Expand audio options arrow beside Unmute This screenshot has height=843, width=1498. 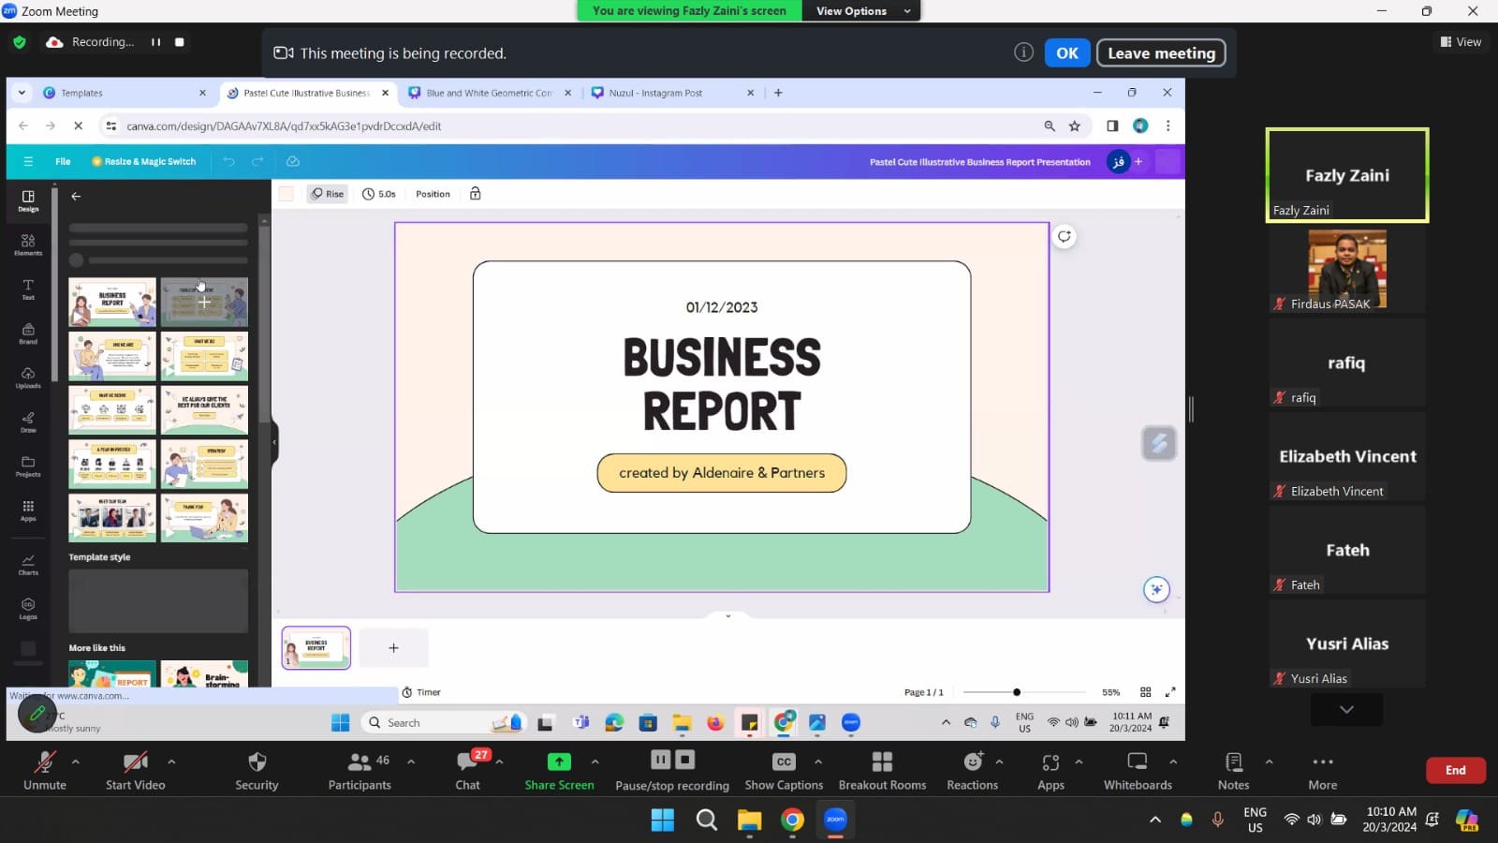76,762
